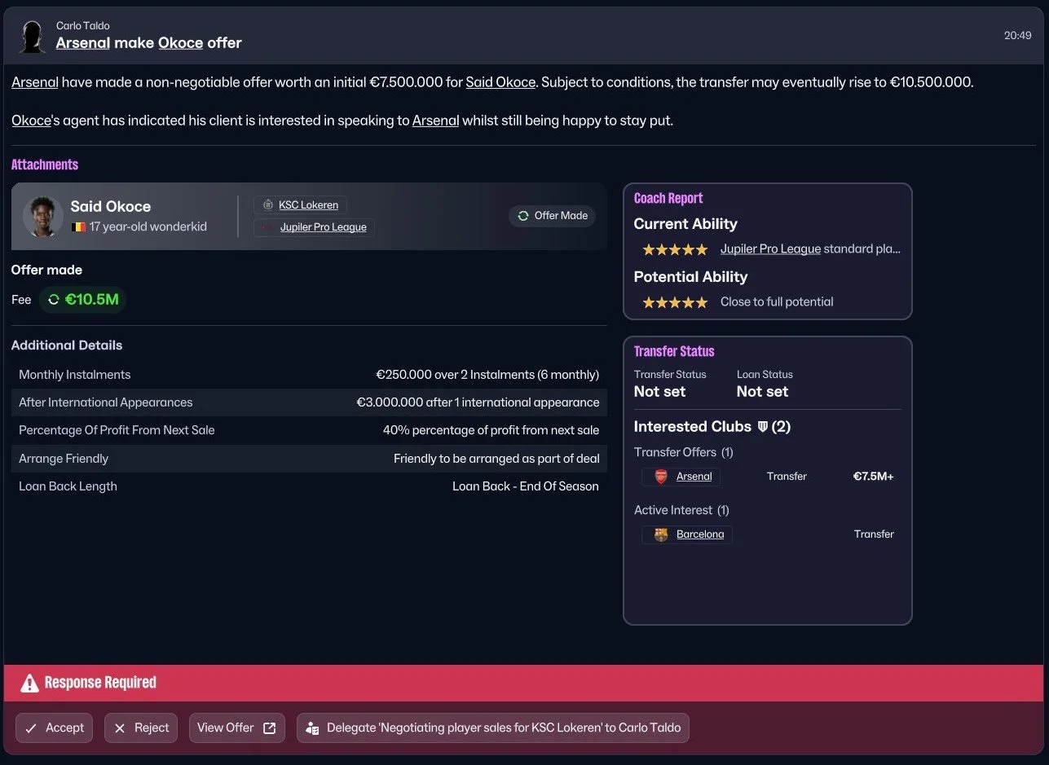Click the shield icon next to Interested Clubs
1049x765 pixels.
763,427
